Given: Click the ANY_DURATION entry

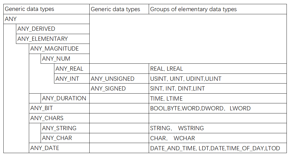Looking at the screenshot, I should point(64,98).
